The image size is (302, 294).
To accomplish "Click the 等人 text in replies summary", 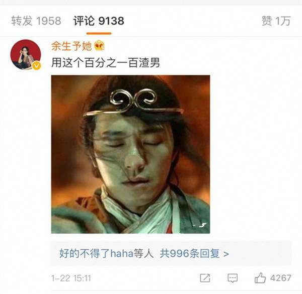I will coord(143,253).
